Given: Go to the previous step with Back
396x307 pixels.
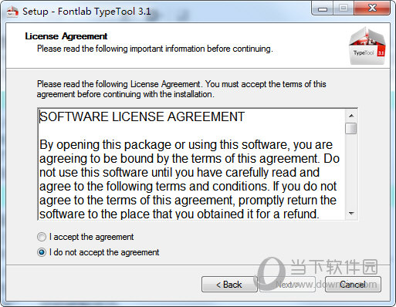Looking at the screenshot, I should (x=229, y=285).
